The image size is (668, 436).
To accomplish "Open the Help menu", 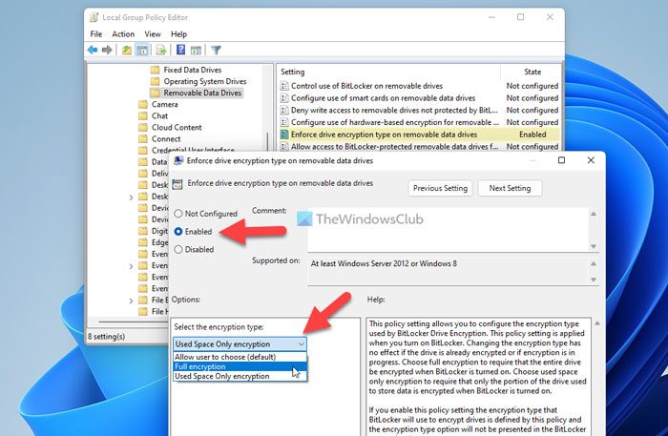I will [x=179, y=34].
